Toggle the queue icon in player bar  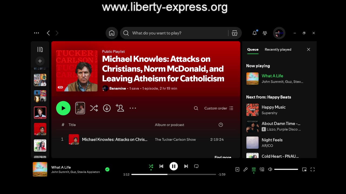point(254,169)
